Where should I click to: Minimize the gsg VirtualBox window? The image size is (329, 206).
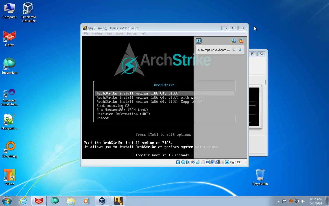coord(225,28)
